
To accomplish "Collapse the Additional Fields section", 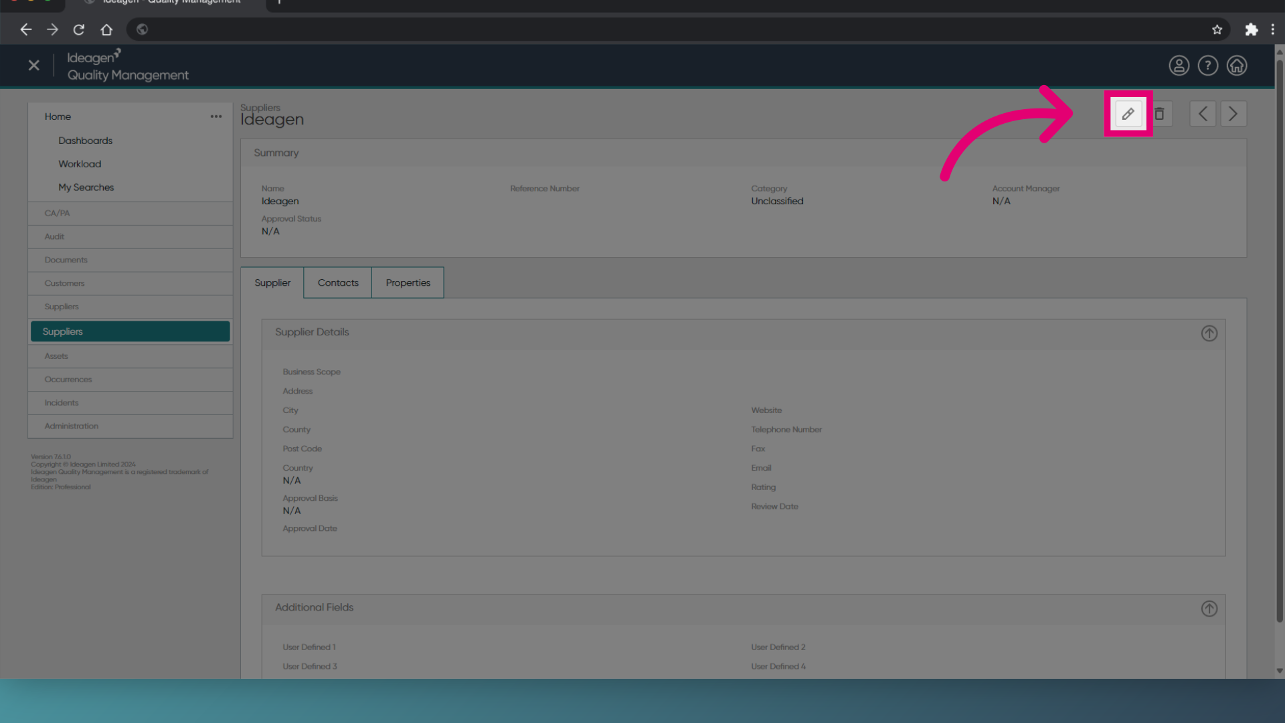I will click(1209, 609).
